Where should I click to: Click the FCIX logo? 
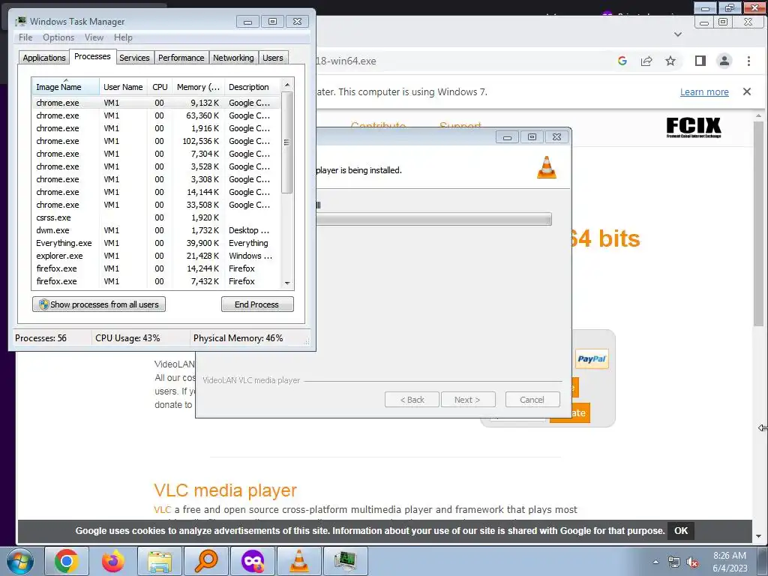click(x=694, y=127)
